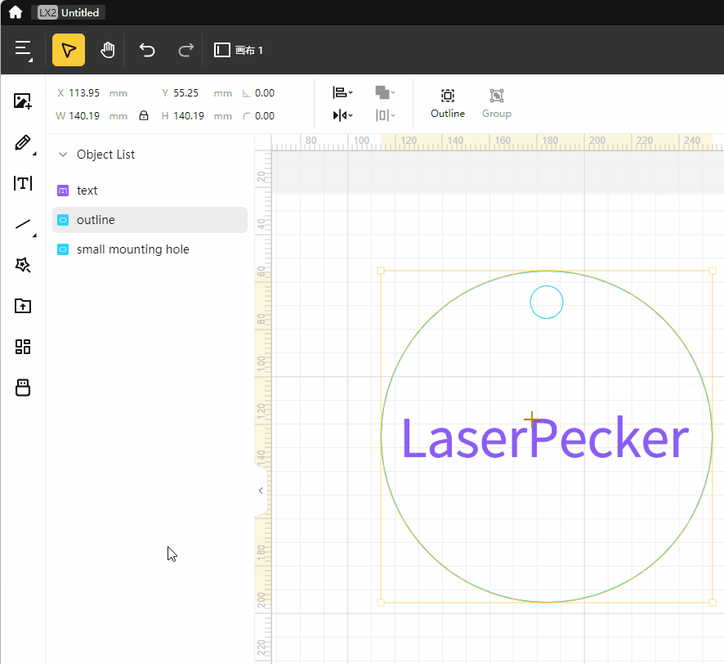Click the top-left selection handle
Screen dimensions: 724x664
point(381,271)
